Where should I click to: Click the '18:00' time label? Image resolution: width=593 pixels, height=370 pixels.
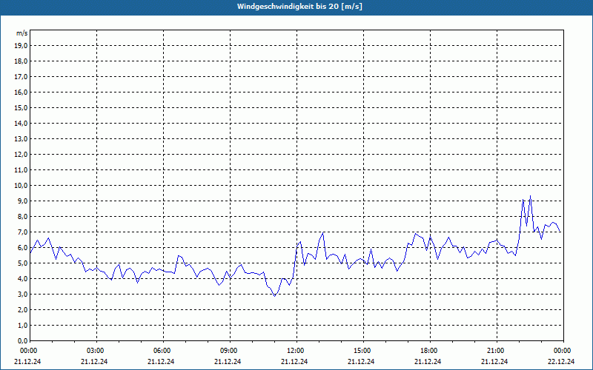tap(430, 351)
